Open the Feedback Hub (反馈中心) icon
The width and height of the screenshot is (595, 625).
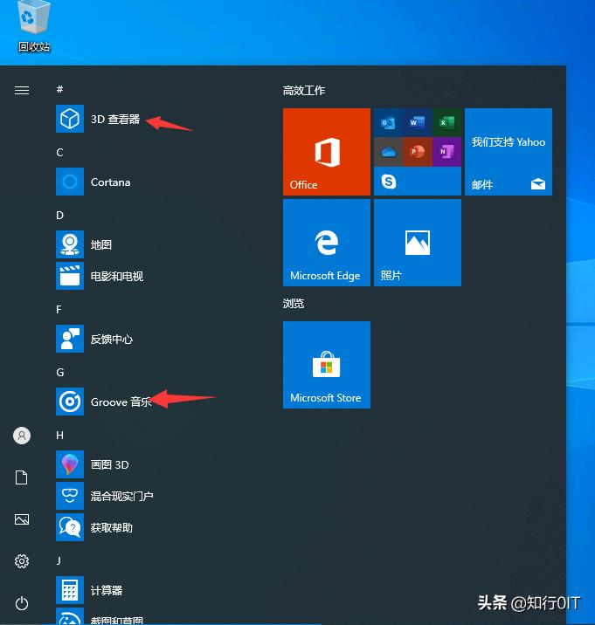(70, 339)
